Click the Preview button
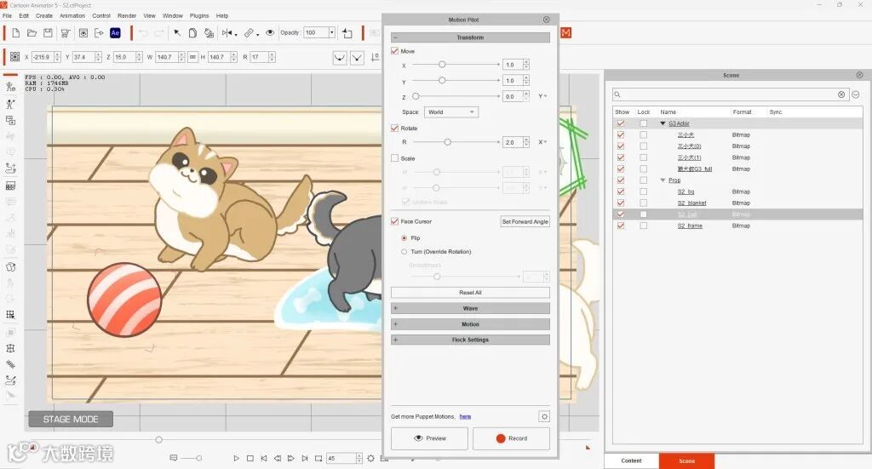872x469 pixels. pyautogui.click(x=430, y=438)
